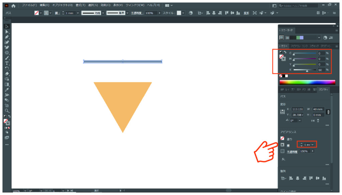Click 変形 button in control bar

pos(246,13)
